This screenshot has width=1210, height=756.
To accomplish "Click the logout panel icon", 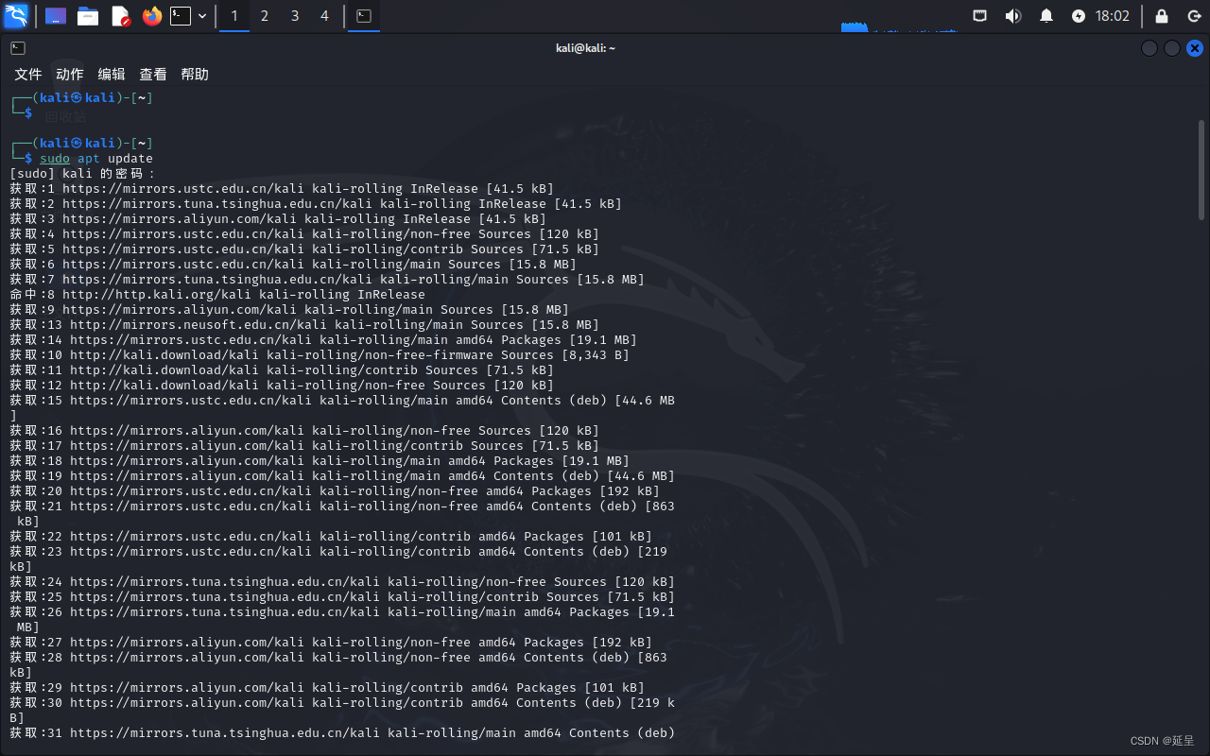I will [x=1194, y=16].
